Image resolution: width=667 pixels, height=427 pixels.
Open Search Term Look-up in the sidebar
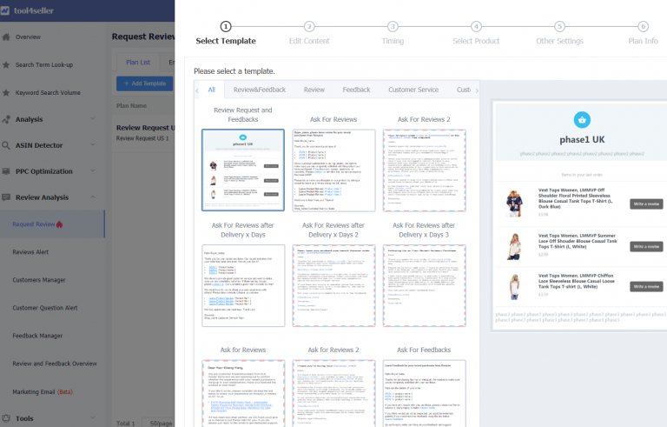44,64
